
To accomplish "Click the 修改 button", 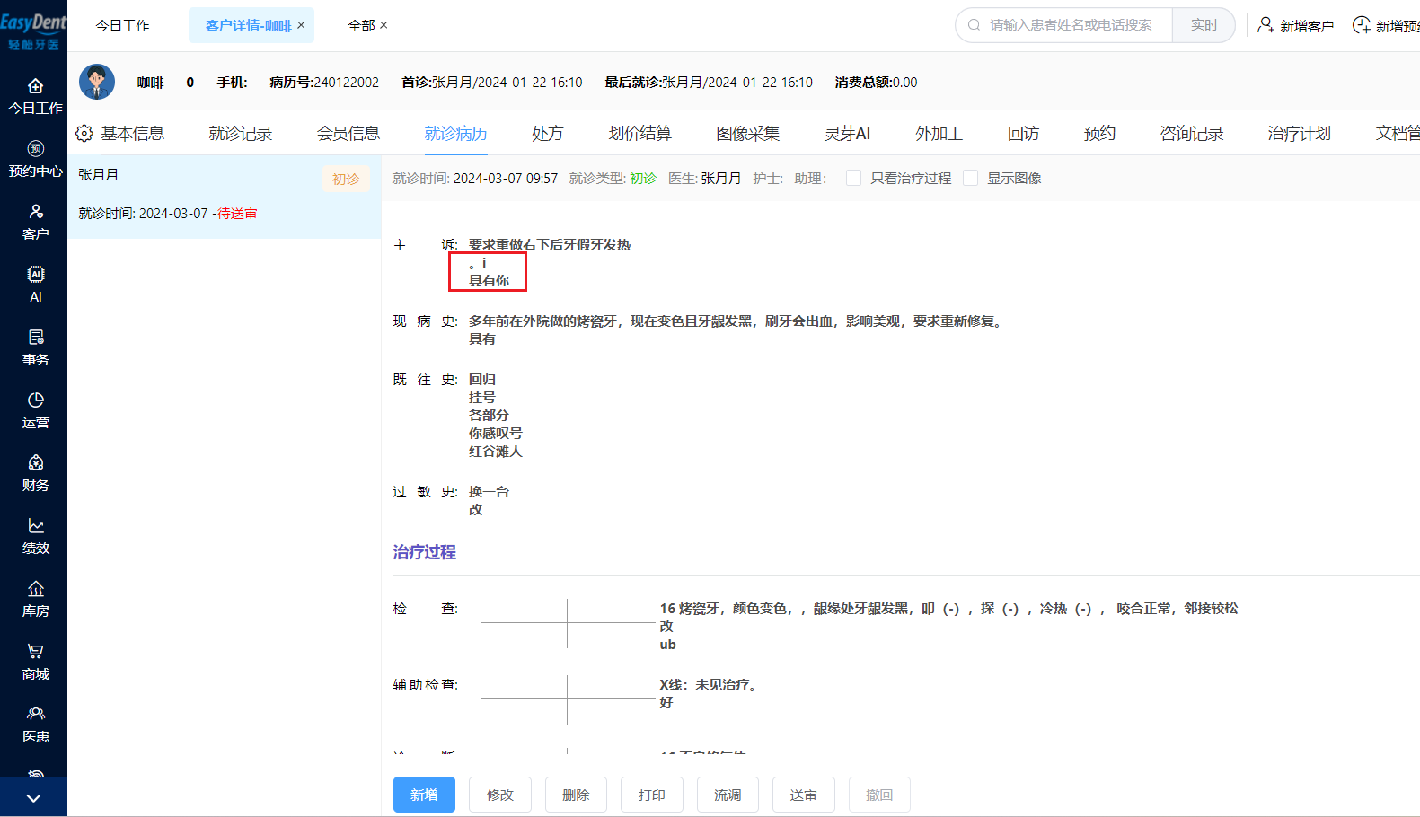I will pyautogui.click(x=499, y=795).
